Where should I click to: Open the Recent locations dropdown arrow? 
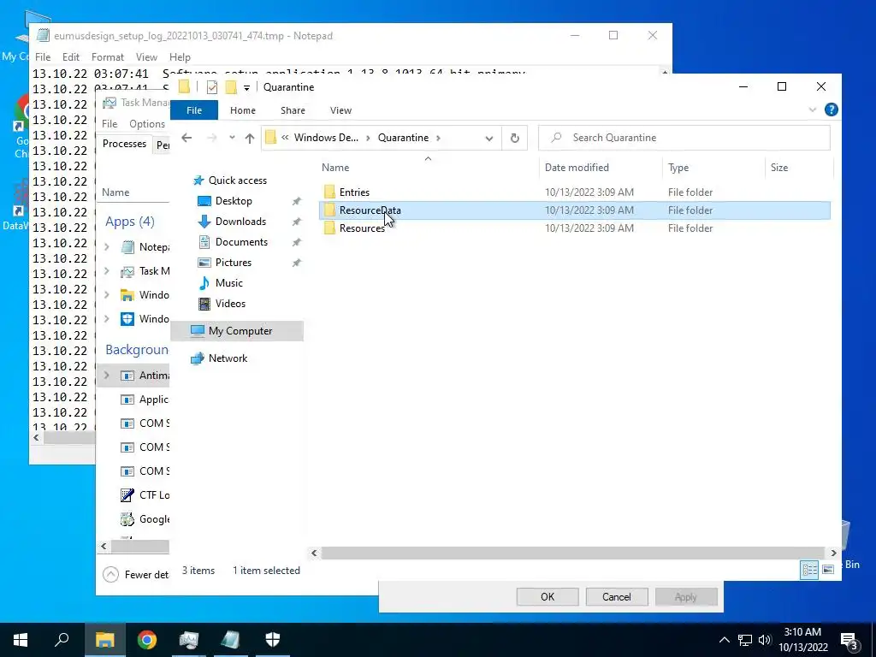point(232,138)
